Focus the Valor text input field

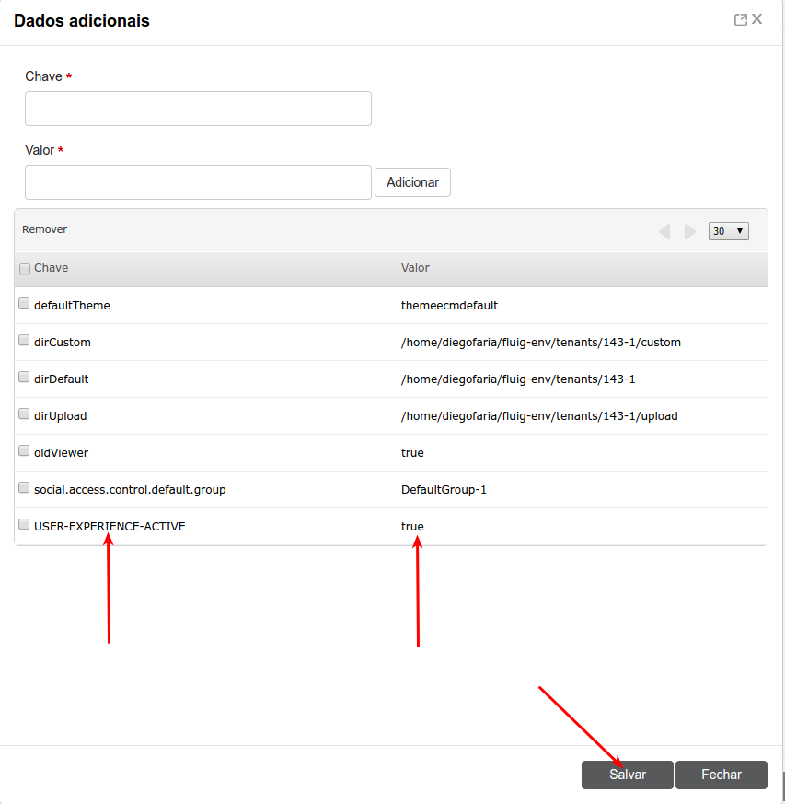pos(198,182)
